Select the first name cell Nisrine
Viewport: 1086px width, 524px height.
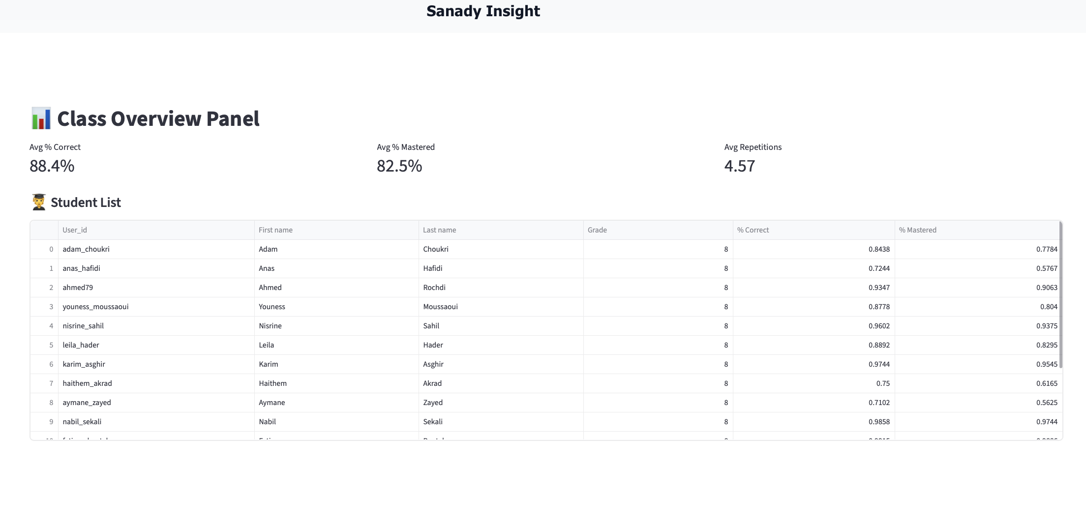point(270,326)
